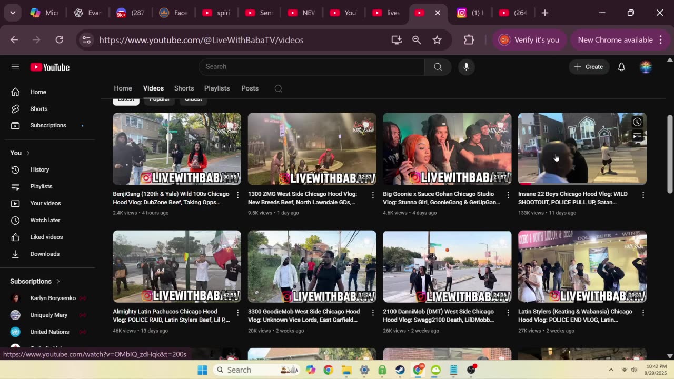Click the Windows taskbar Search box
The height and width of the screenshot is (379, 674).
257,370
